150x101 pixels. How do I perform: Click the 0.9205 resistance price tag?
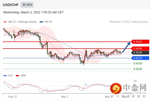[140, 48]
